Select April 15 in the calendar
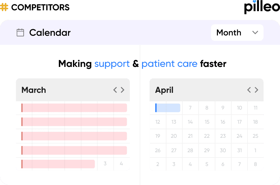The image size is (280, 185). pyautogui.click(x=207, y=122)
